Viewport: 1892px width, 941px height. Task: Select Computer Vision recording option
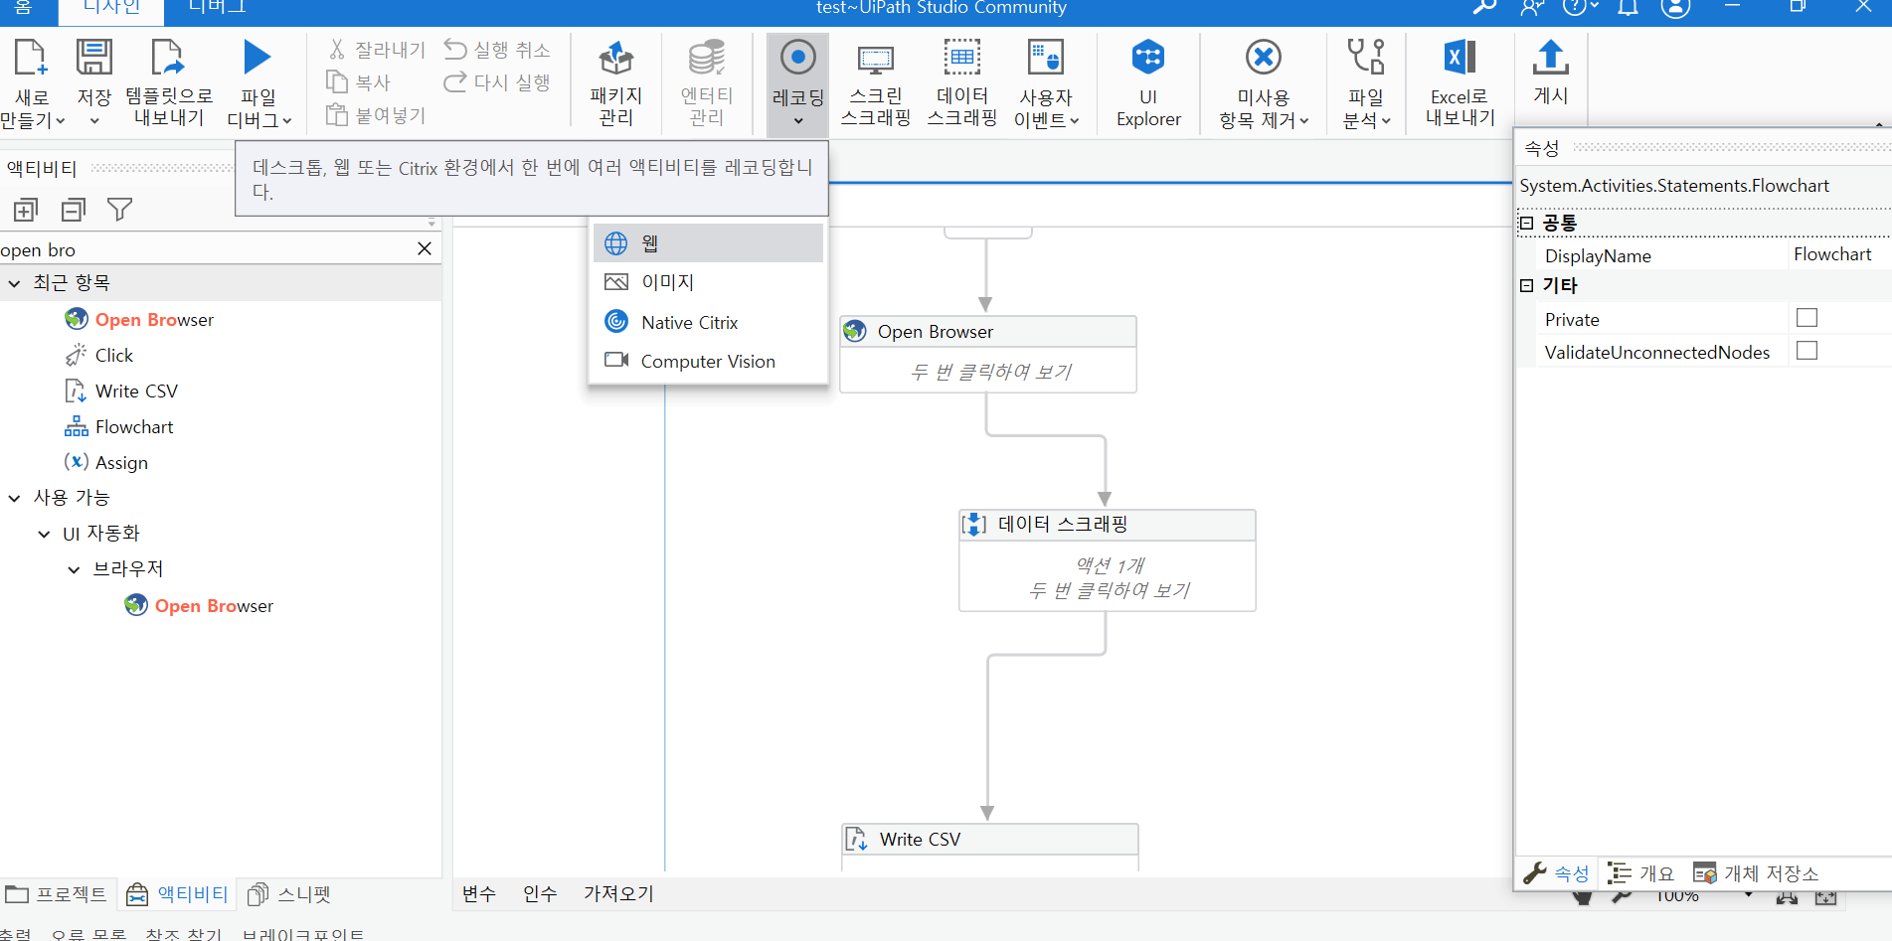tap(708, 361)
